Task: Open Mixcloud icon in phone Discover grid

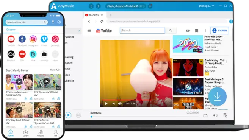Action: point(11,54)
